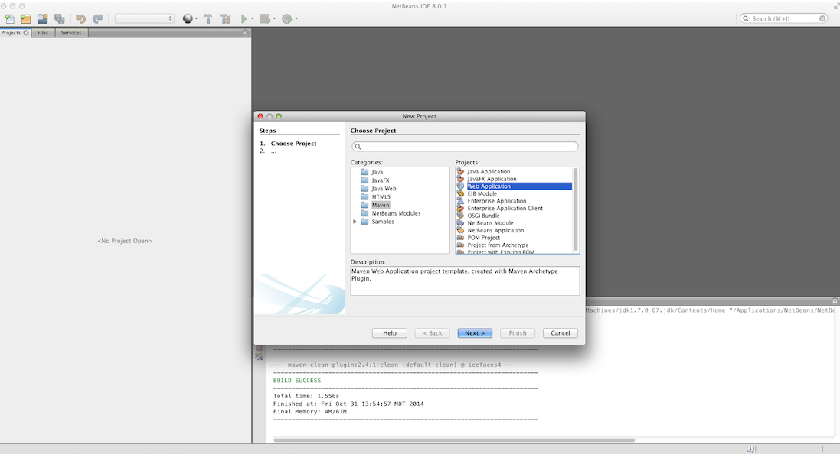Switch to the Services tab
This screenshot has height=454, width=840.
coord(71,33)
